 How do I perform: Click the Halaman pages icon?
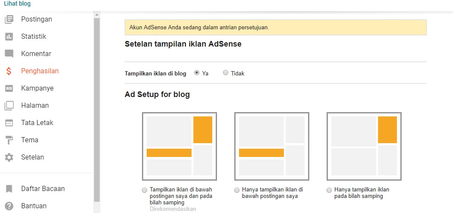(9, 106)
